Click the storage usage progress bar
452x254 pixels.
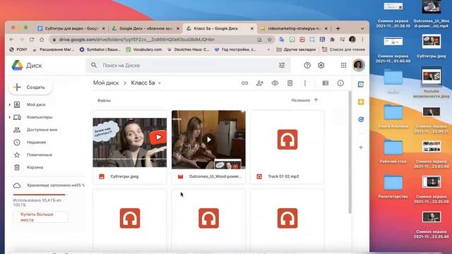pyautogui.click(x=40, y=195)
